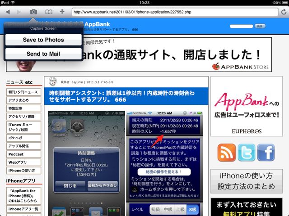Tap the camera capture screen icon
Image resolution: width=289 pixels, height=216 pixels.
tap(33, 12)
